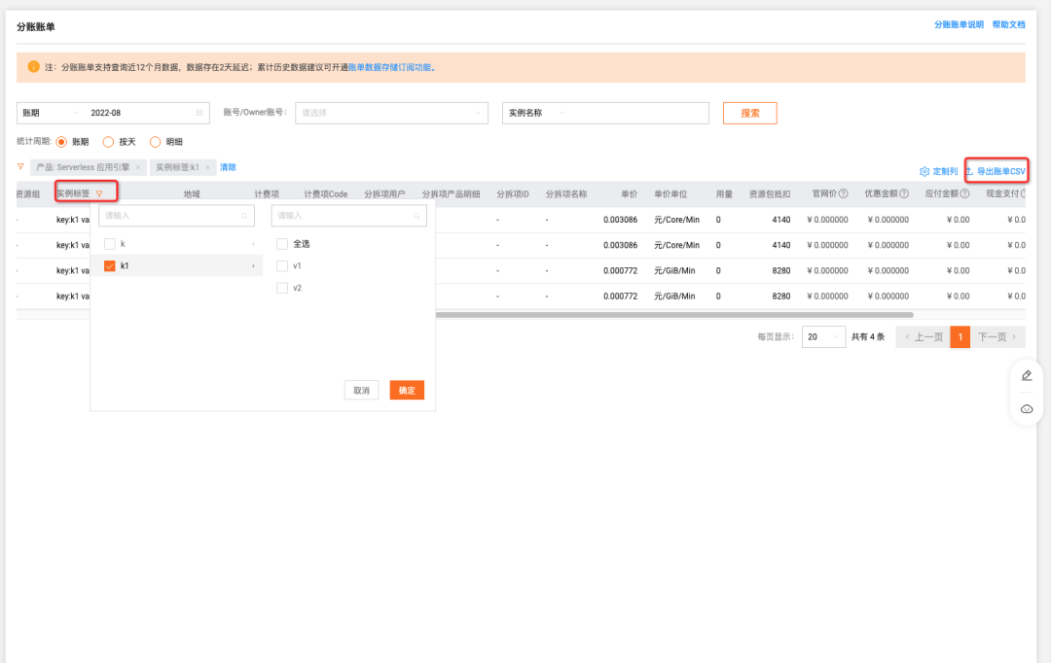Click the 共有 4 条 total count text
Screen dimensions: 1051x663
[x=868, y=337]
